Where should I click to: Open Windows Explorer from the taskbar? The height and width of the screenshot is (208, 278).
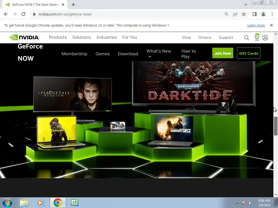tap(24, 203)
